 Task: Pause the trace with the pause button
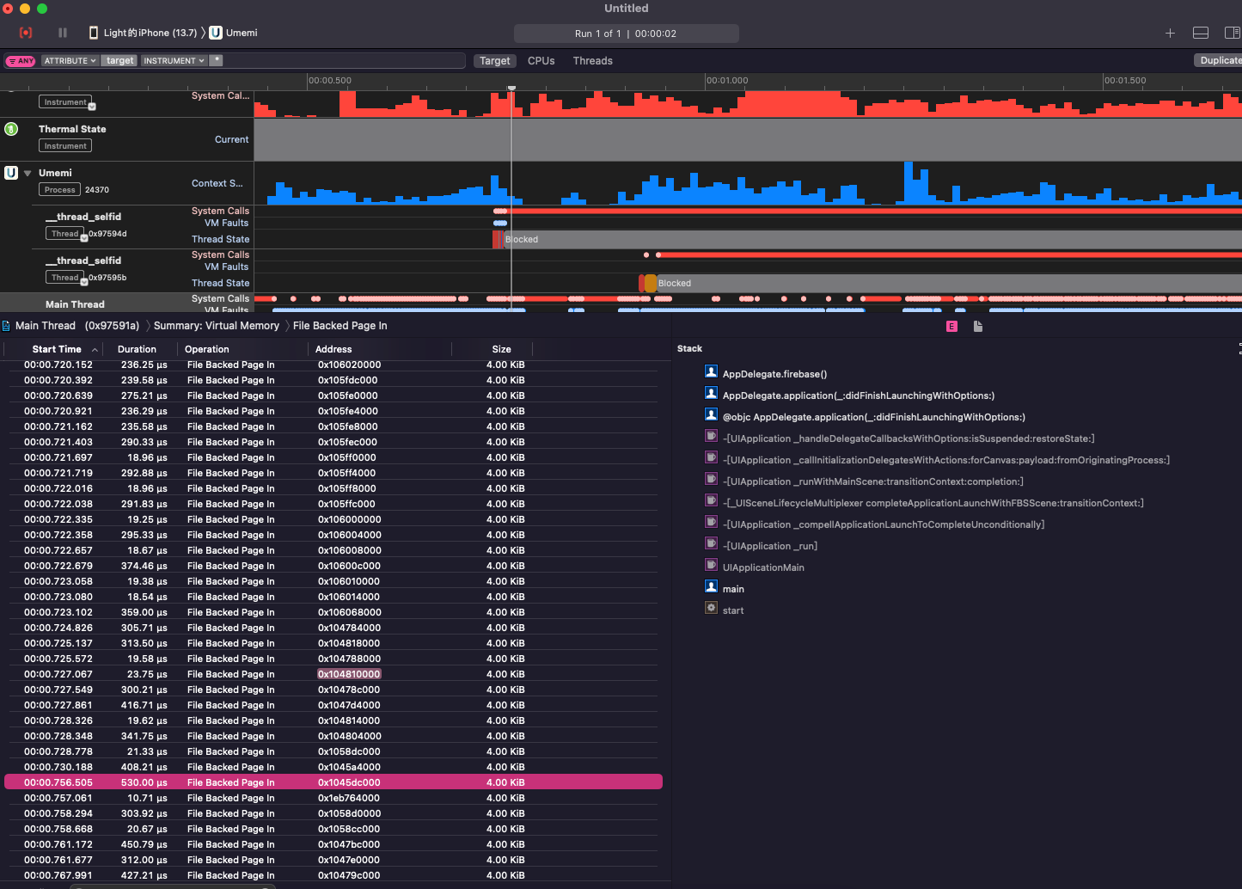(x=63, y=33)
